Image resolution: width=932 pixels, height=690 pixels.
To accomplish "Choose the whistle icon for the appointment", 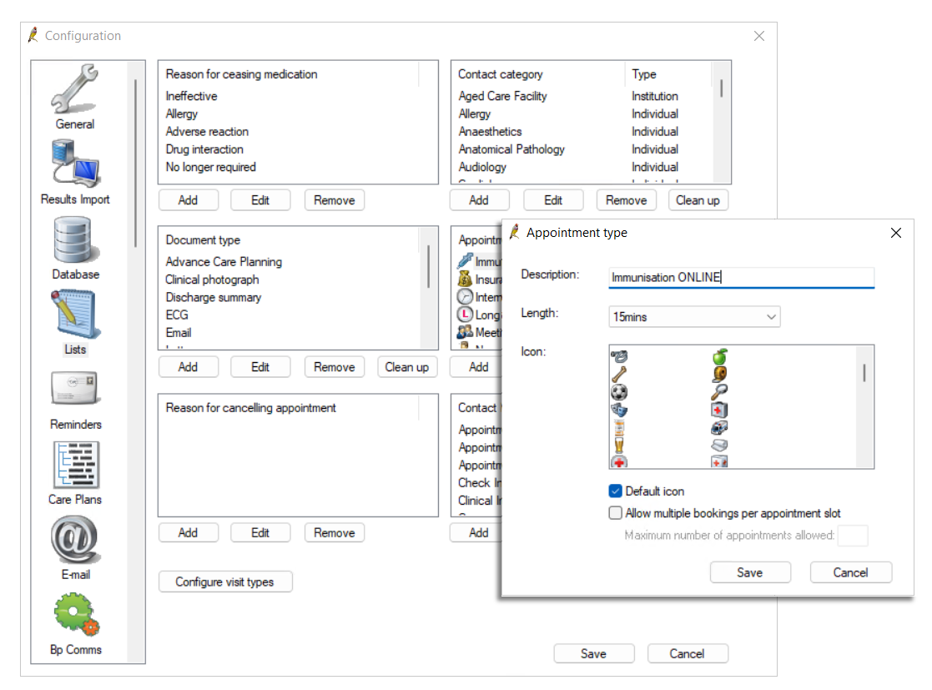I will 619,356.
